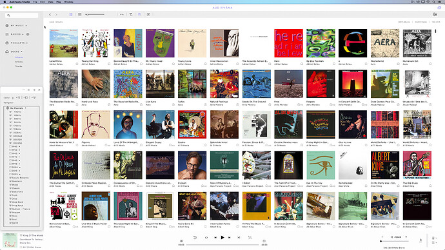445x250 pixels.
Task: Click the purple highlighted icon beside the filter
Action: [x=139, y=14]
